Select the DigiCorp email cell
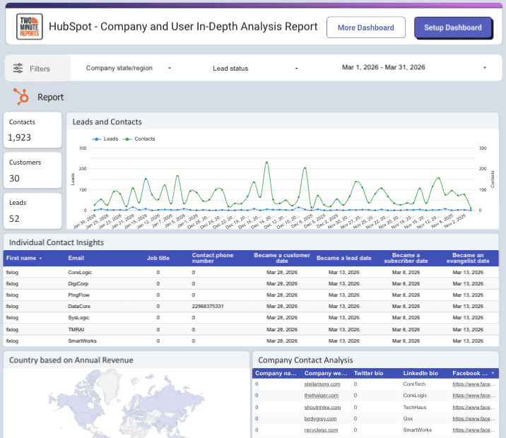This screenshot has height=438, width=506. coord(78,284)
